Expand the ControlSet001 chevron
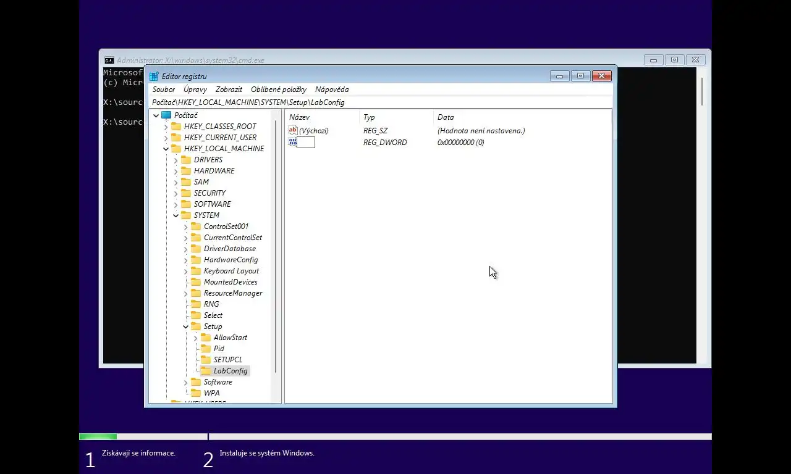Viewport: 791px width, 474px height. coord(185,227)
